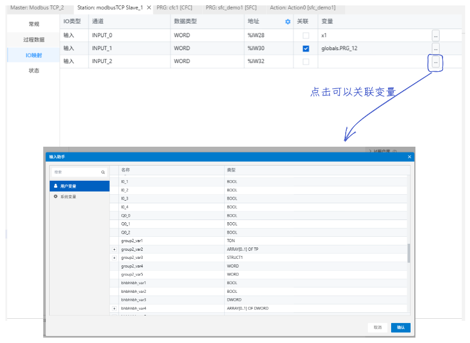Image resolution: width=470 pixels, height=343 pixels.
Task: Select the I0_2 variable row
Action: click(258, 190)
